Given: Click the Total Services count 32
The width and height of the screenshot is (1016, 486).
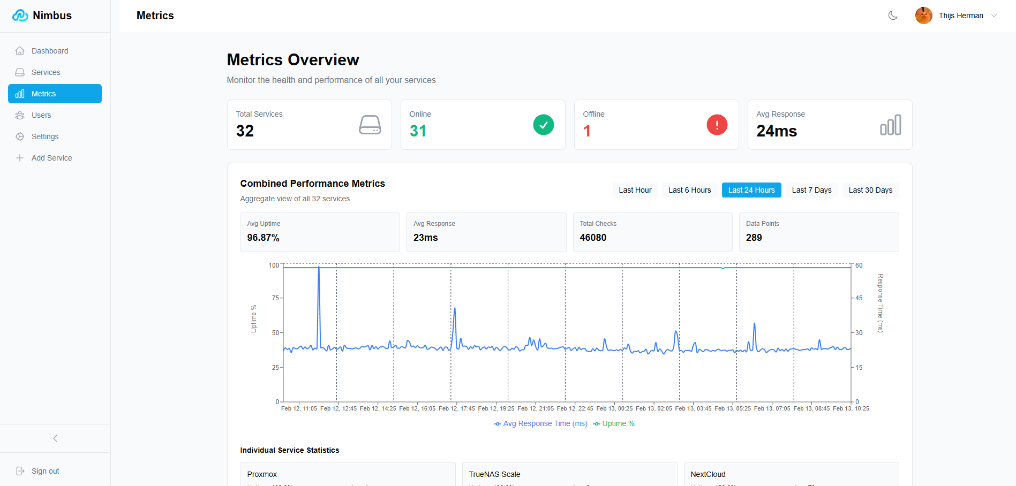Looking at the screenshot, I should pyautogui.click(x=245, y=131).
